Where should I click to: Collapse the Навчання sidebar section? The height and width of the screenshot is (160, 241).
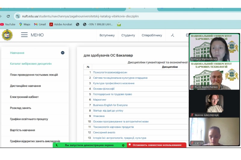point(63,53)
